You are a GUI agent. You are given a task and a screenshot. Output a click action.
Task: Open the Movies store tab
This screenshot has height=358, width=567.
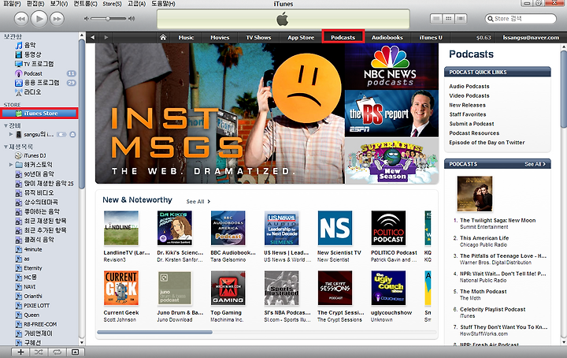pos(220,37)
